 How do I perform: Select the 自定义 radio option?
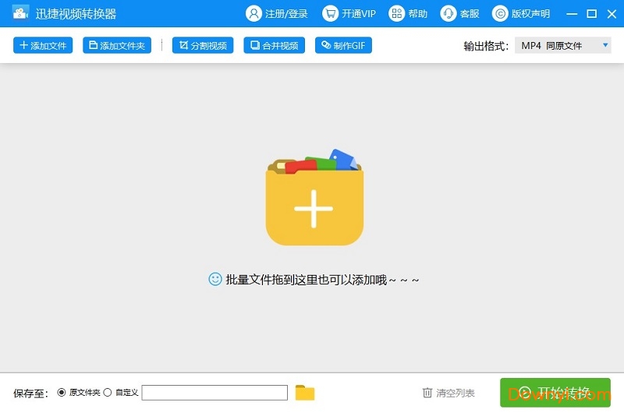[108, 393]
